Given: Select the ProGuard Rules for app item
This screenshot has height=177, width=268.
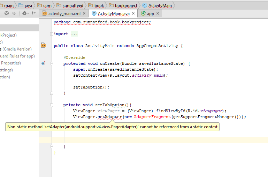Looking at the screenshot, I should coord(17,56).
